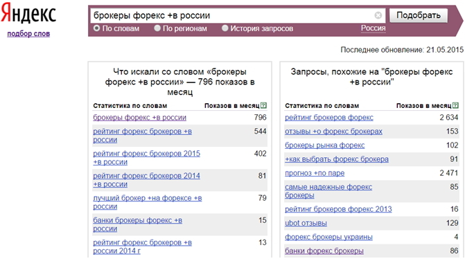Viewport: 465px width, 261px height.
Task: Open link 'самые надежные форекс брокеры'
Action: (328, 191)
